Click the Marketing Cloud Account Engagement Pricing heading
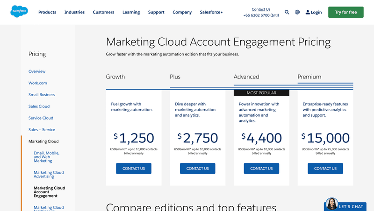The height and width of the screenshot is (211, 374). [x=218, y=42]
